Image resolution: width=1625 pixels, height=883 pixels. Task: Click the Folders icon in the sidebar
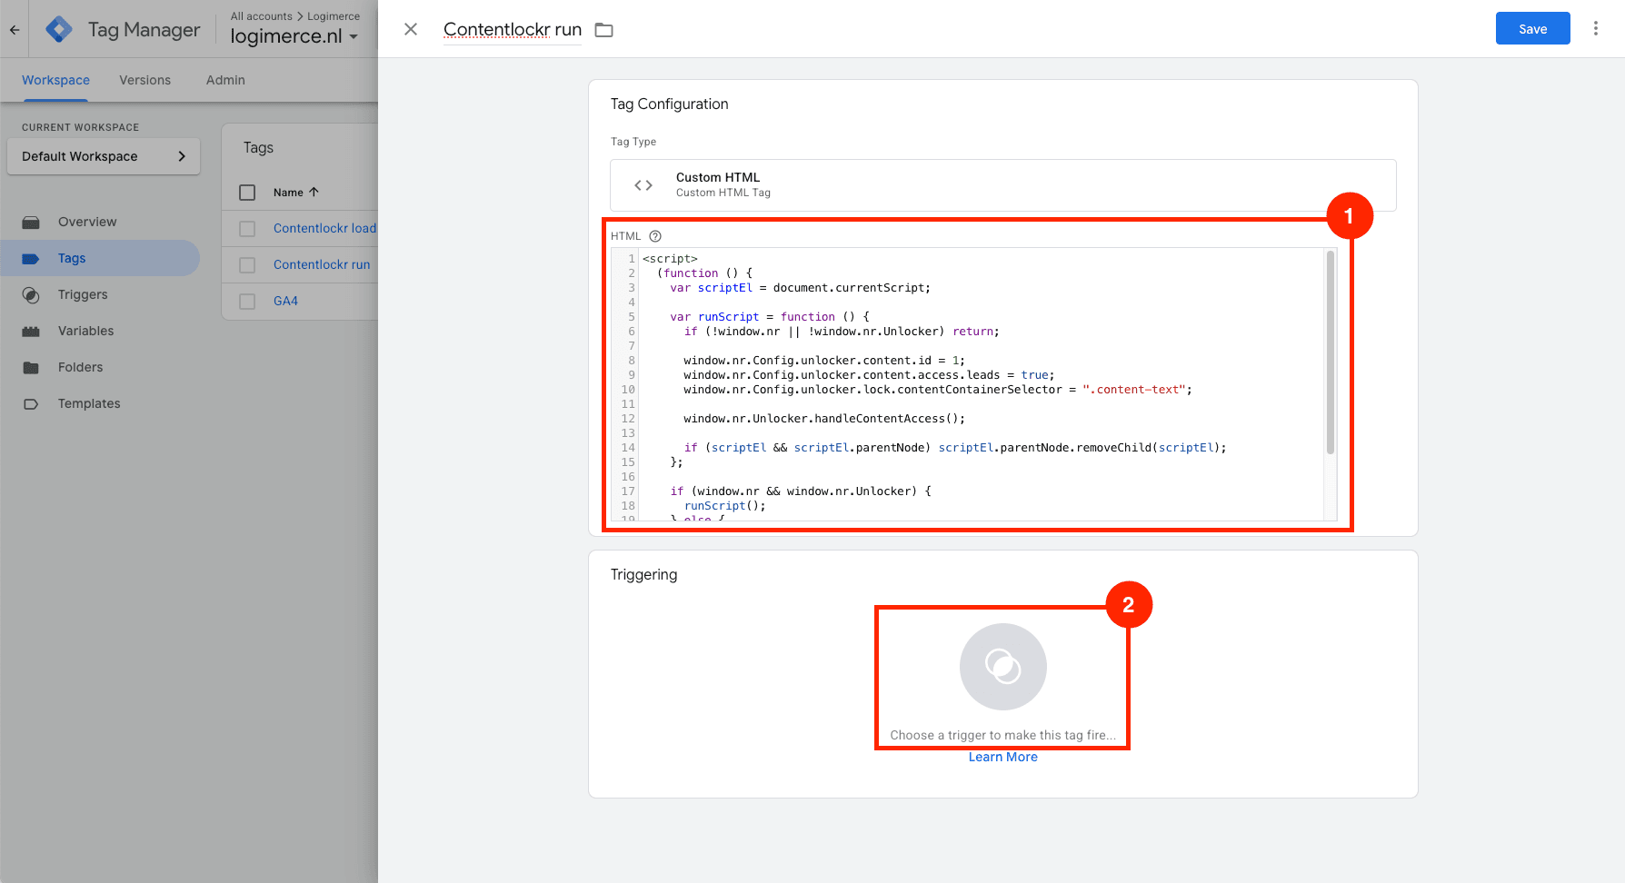tap(31, 367)
